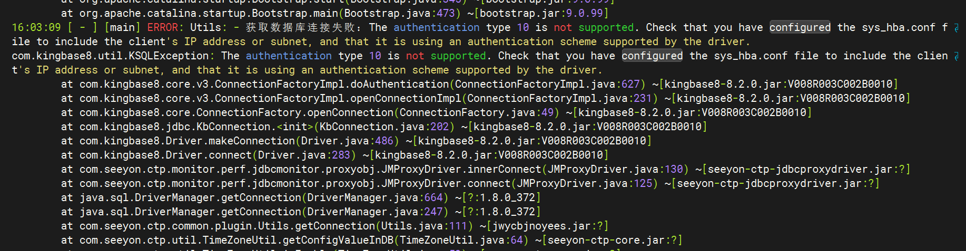
Task: Click "DriverManager.java:664" reference
Action: click(375, 197)
